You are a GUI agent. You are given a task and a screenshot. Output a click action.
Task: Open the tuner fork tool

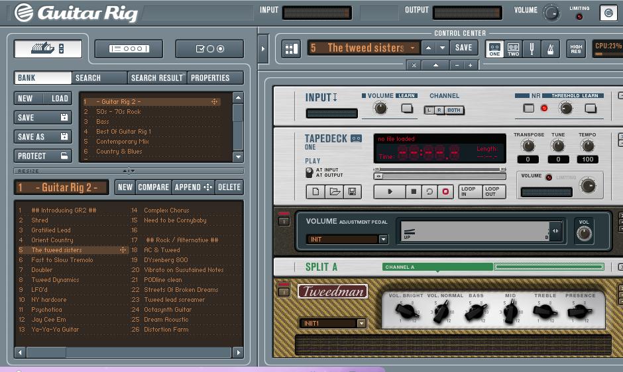click(532, 49)
